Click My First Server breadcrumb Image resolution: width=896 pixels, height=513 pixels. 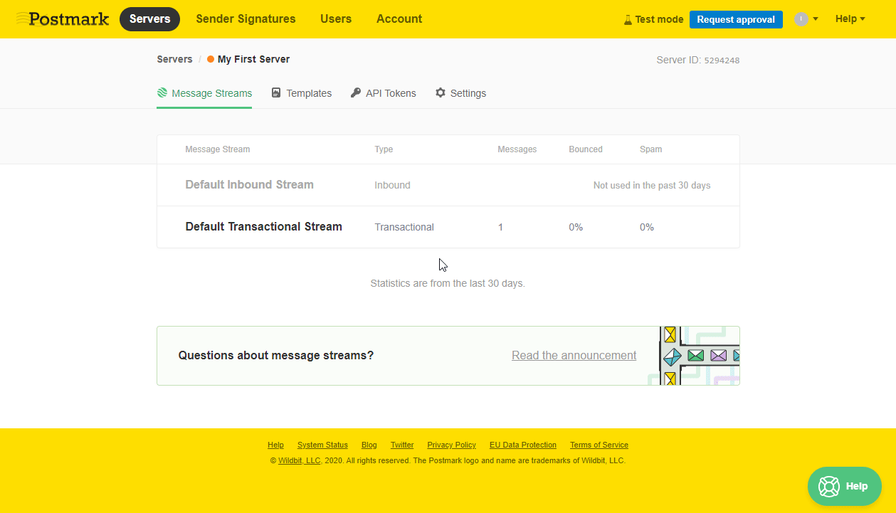click(253, 59)
